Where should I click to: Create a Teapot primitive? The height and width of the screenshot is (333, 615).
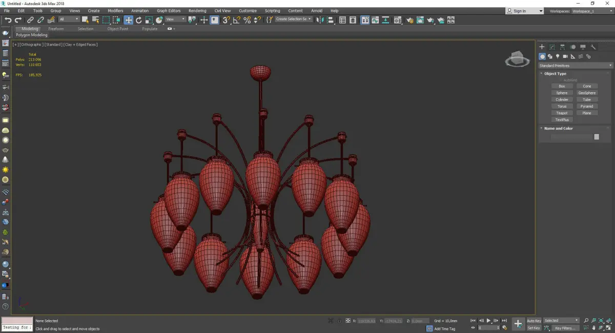tap(562, 113)
